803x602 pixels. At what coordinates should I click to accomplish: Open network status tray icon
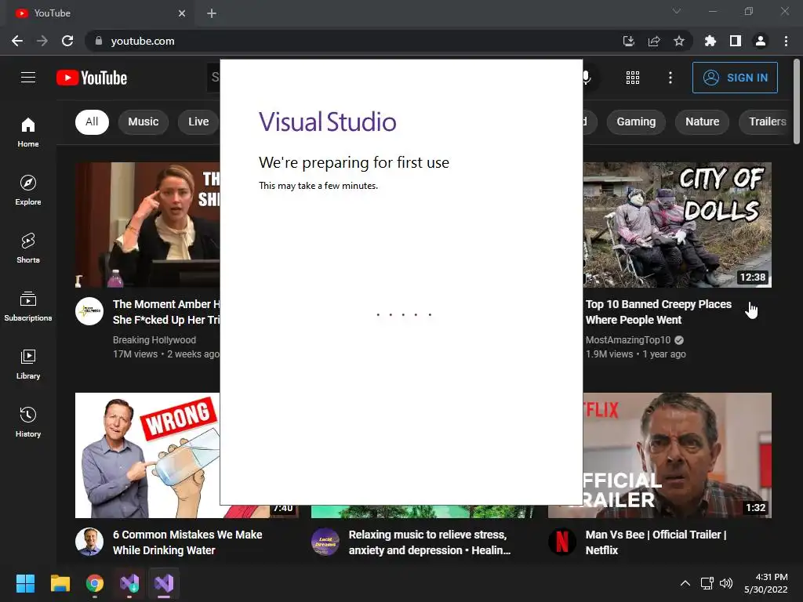pos(707,583)
